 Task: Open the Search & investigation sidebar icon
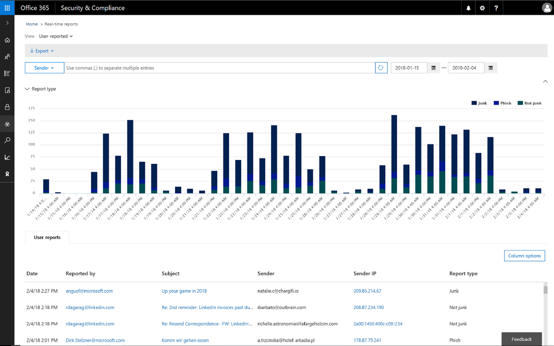click(7, 141)
